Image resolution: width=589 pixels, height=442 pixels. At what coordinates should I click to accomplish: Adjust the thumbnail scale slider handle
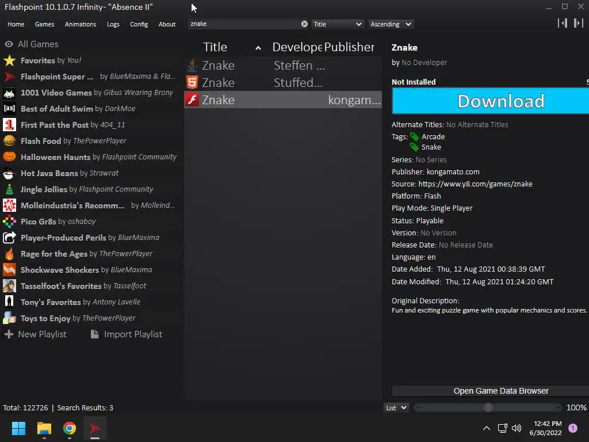coord(488,408)
